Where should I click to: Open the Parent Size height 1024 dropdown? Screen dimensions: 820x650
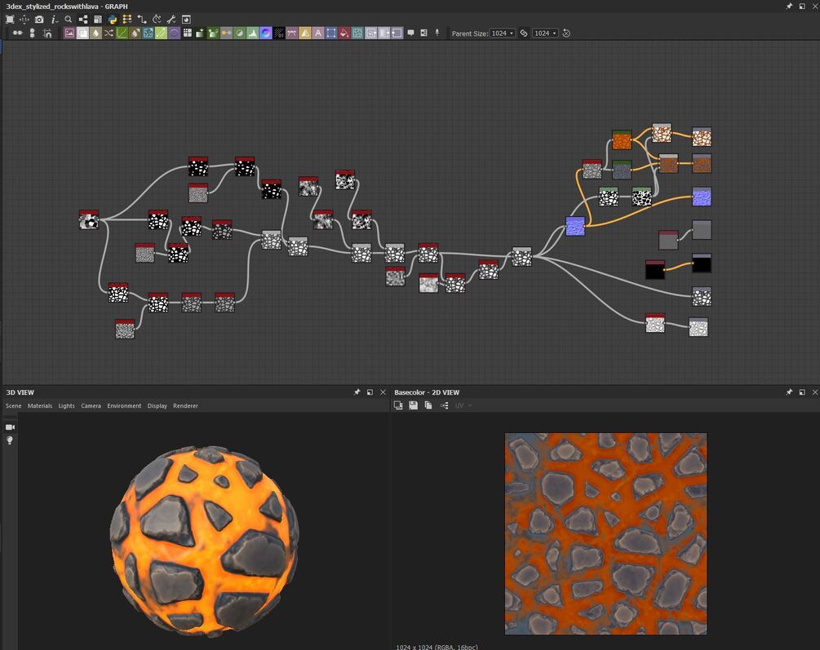coord(546,33)
